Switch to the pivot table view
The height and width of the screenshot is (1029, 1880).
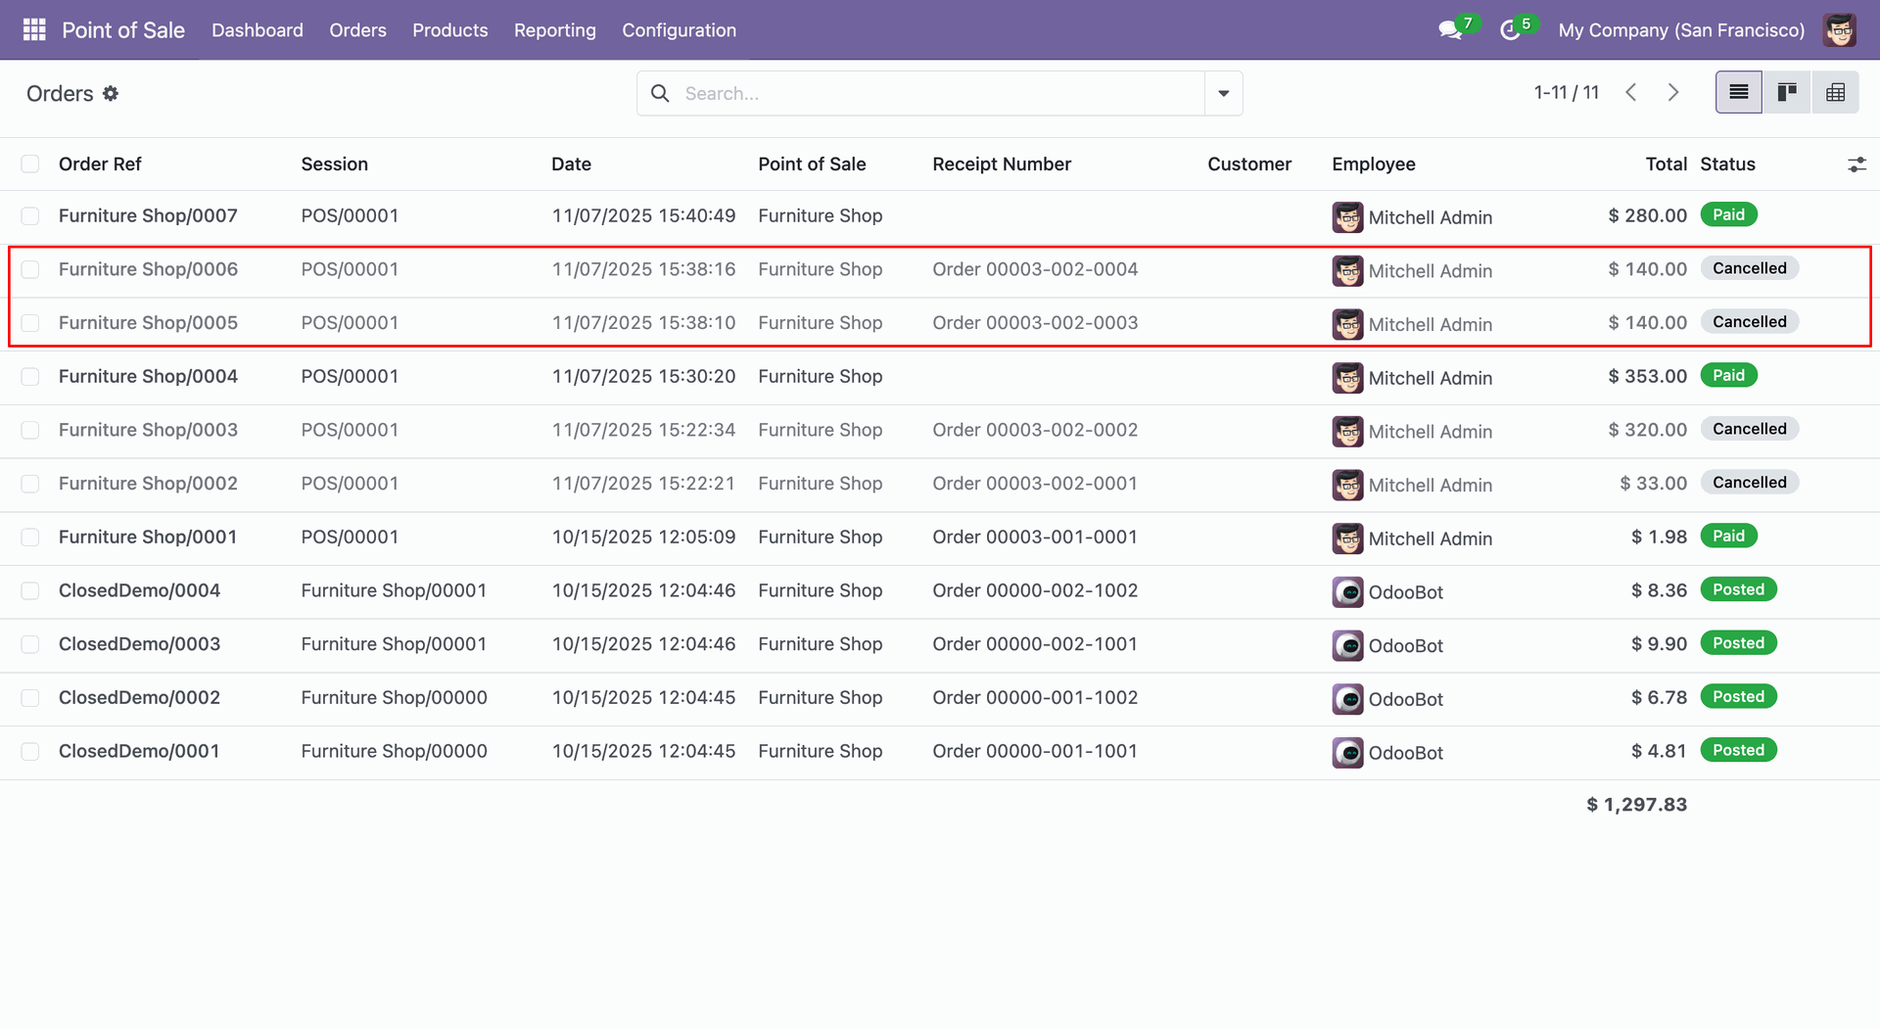click(1835, 93)
